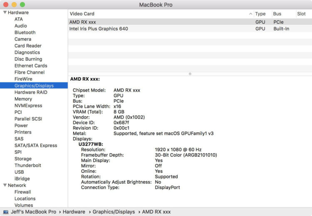312x216 pixels.
Task: Select Graphics/Displays in the sidebar
Action: tap(34, 86)
